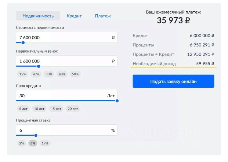Select the 15% down payment chip
The width and height of the screenshot is (228, 162).
click(x=22, y=74)
